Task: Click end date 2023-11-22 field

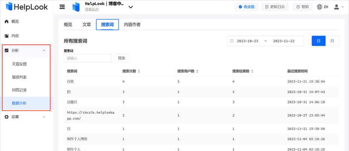Action: pos(284,41)
